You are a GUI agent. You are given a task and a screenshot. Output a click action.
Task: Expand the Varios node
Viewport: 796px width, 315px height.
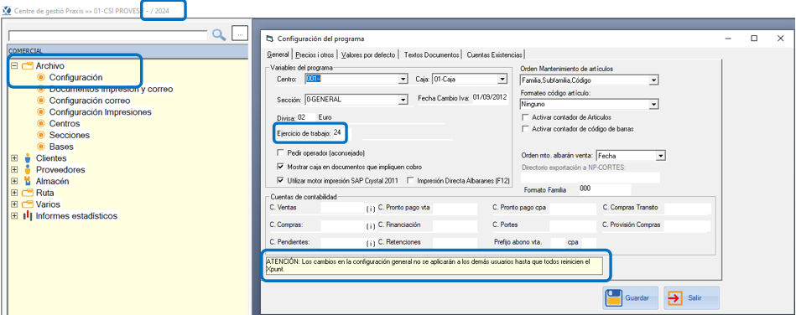click(x=14, y=204)
